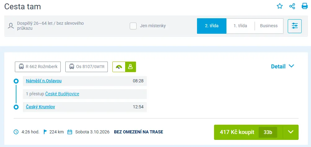Open filter settings sliders icon

(x=295, y=26)
